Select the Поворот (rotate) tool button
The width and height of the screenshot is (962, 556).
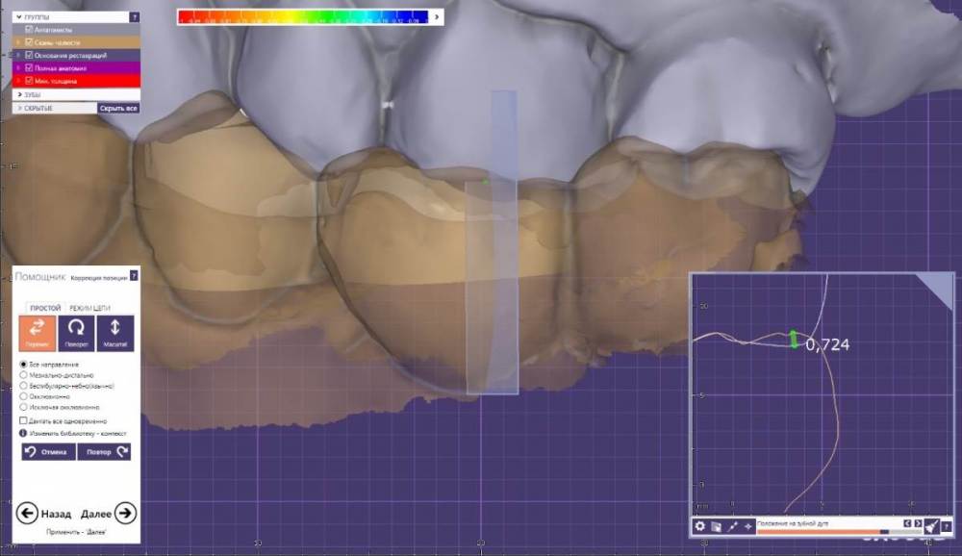(76, 332)
